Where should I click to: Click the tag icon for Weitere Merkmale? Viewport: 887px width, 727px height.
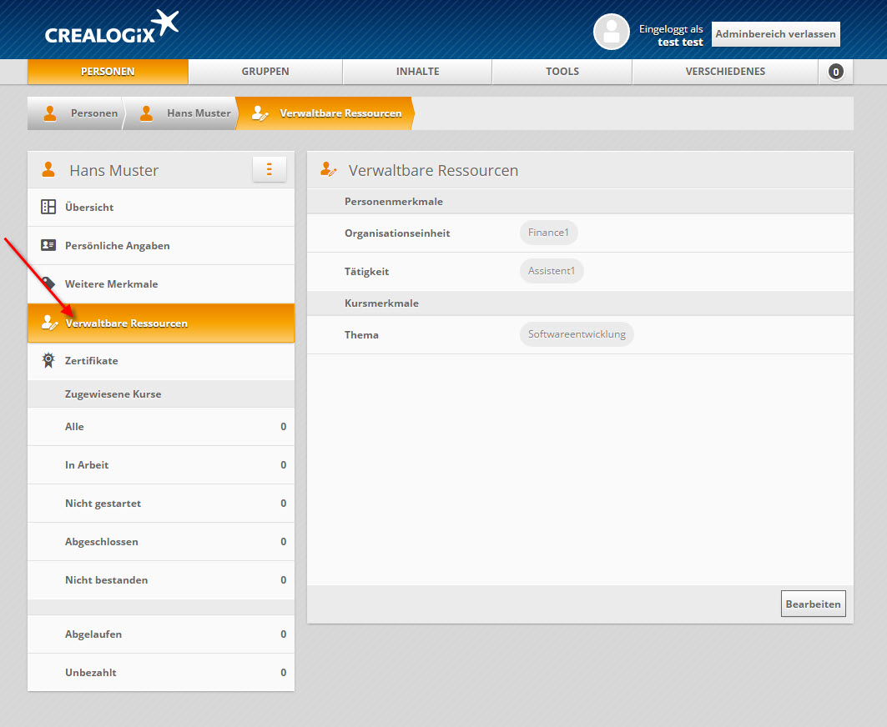click(x=48, y=283)
